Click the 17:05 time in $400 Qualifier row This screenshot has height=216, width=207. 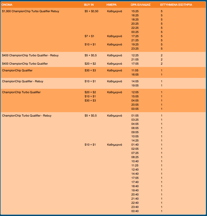click(135, 64)
